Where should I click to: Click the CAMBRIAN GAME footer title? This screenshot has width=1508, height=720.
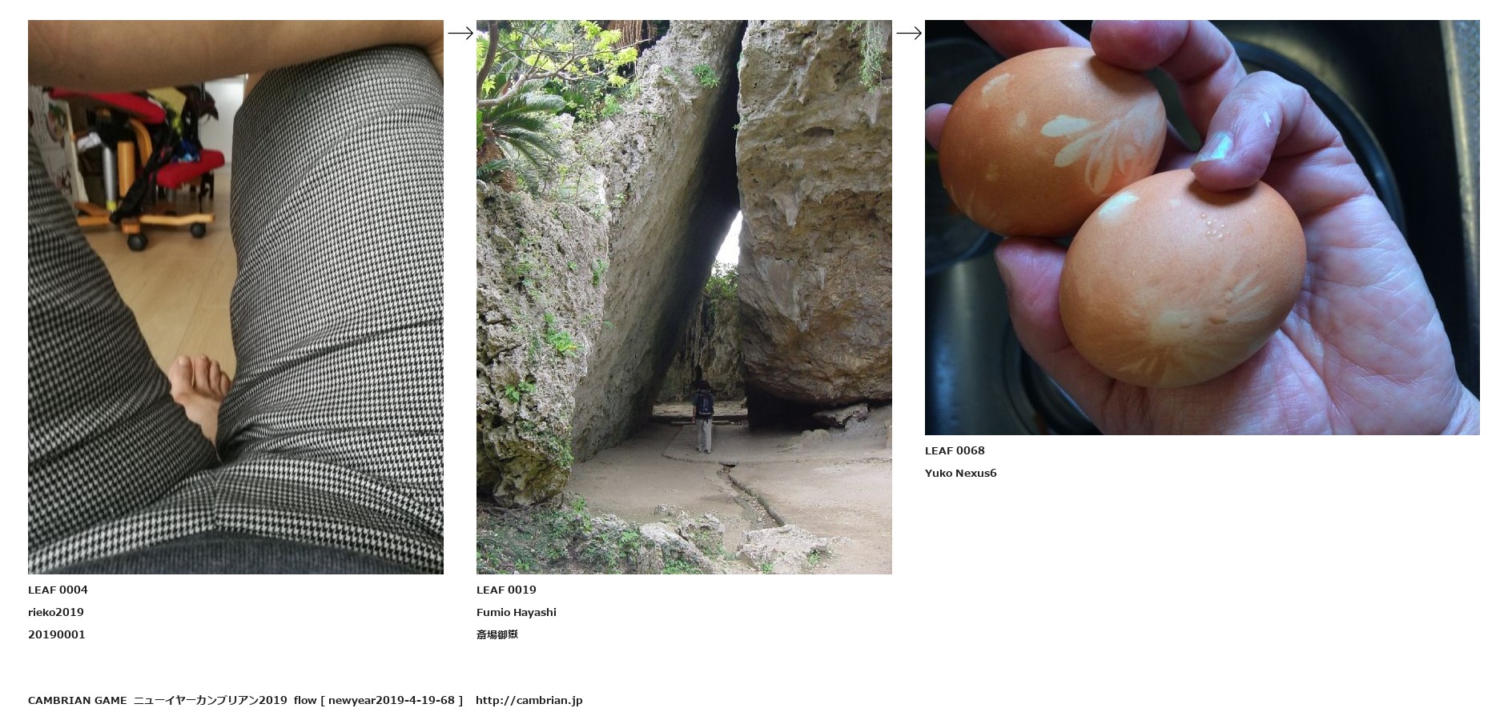click(78, 700)
